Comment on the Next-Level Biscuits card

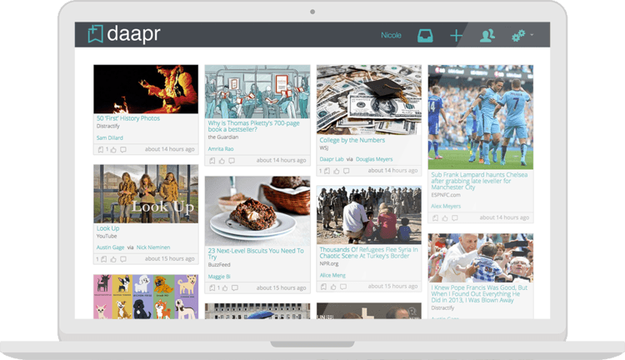pos(235,287)
